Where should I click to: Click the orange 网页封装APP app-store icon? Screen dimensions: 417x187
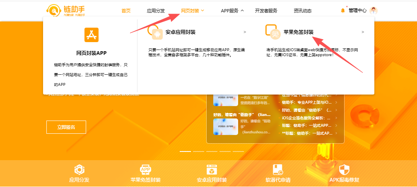[92, 35]
